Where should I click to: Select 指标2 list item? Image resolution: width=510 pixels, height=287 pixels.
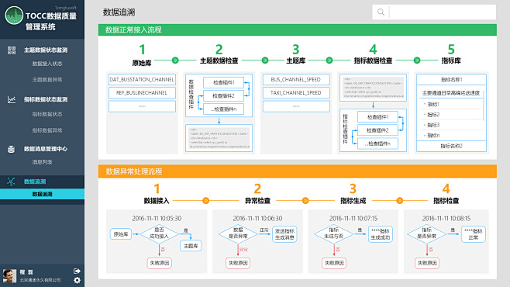(433, 115)
